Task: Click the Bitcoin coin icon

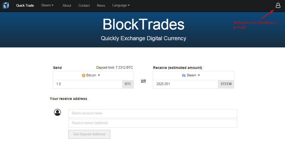Action: click(x=84, y=75)
